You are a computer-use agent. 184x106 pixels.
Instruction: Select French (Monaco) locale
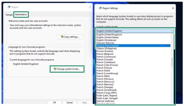(x=133, y=79)
